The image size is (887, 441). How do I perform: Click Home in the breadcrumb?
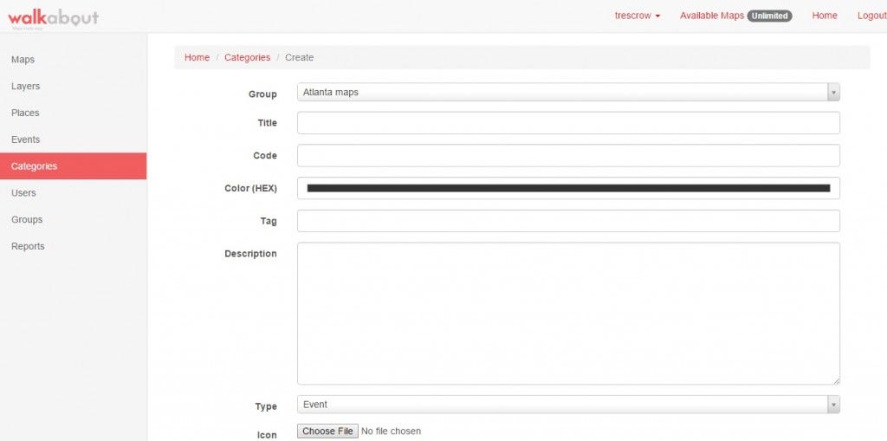(197, 57)
